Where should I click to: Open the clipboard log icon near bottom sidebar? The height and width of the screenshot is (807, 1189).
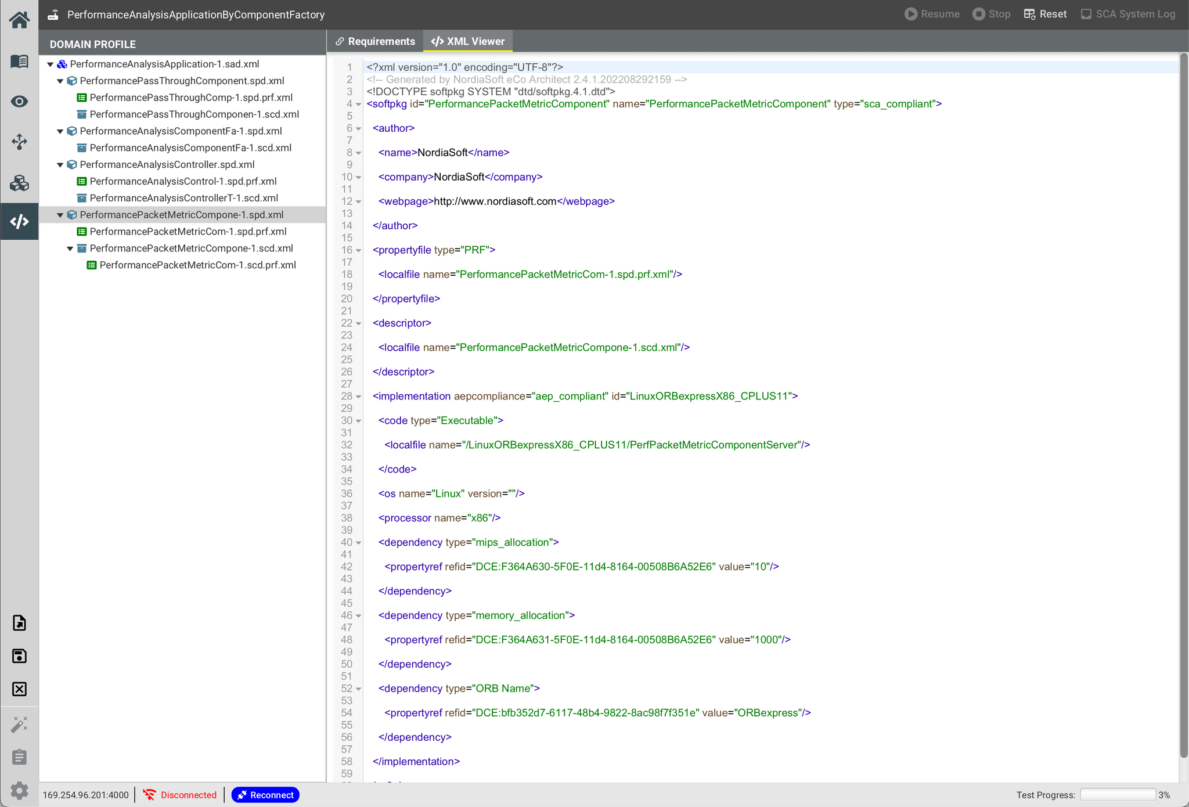[19, 756]
